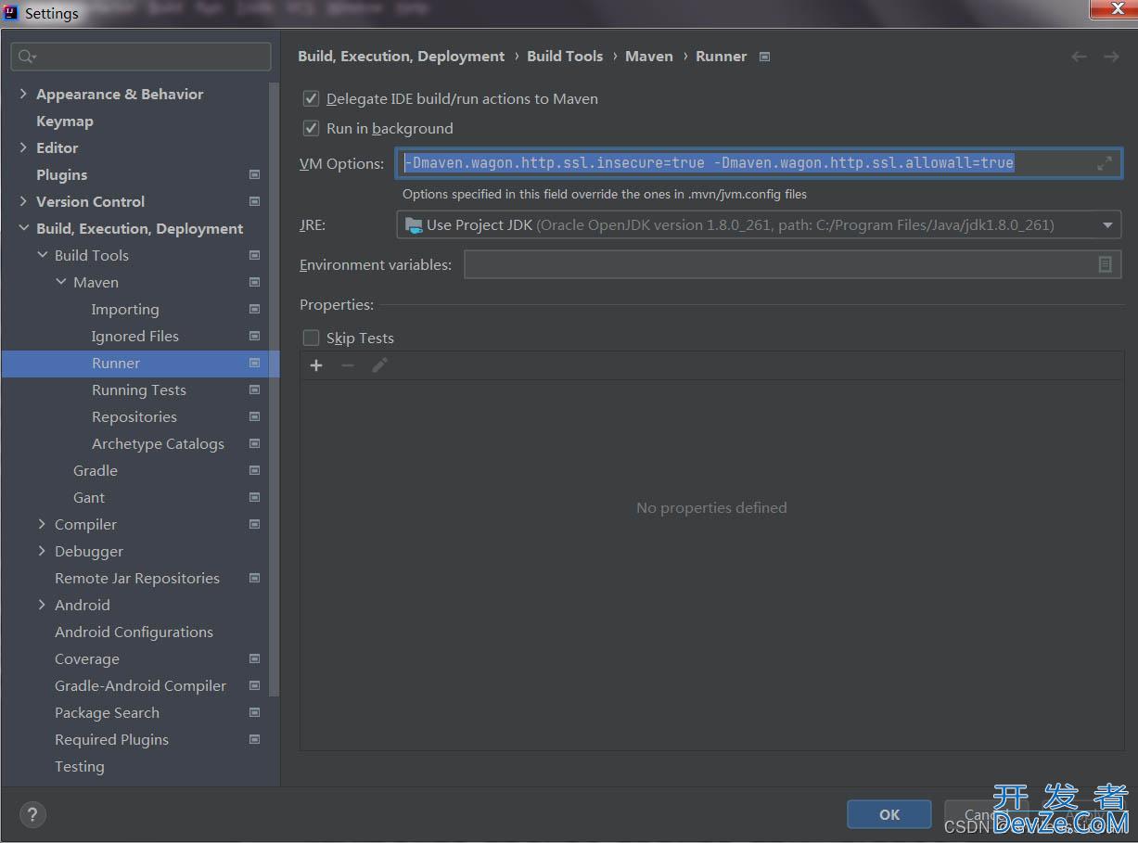Click project-level icon beside Runner row

point(254,363)
